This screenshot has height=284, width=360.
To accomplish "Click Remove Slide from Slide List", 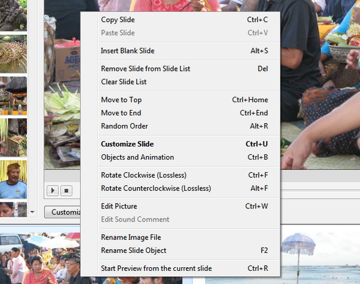I will (145, 68).
